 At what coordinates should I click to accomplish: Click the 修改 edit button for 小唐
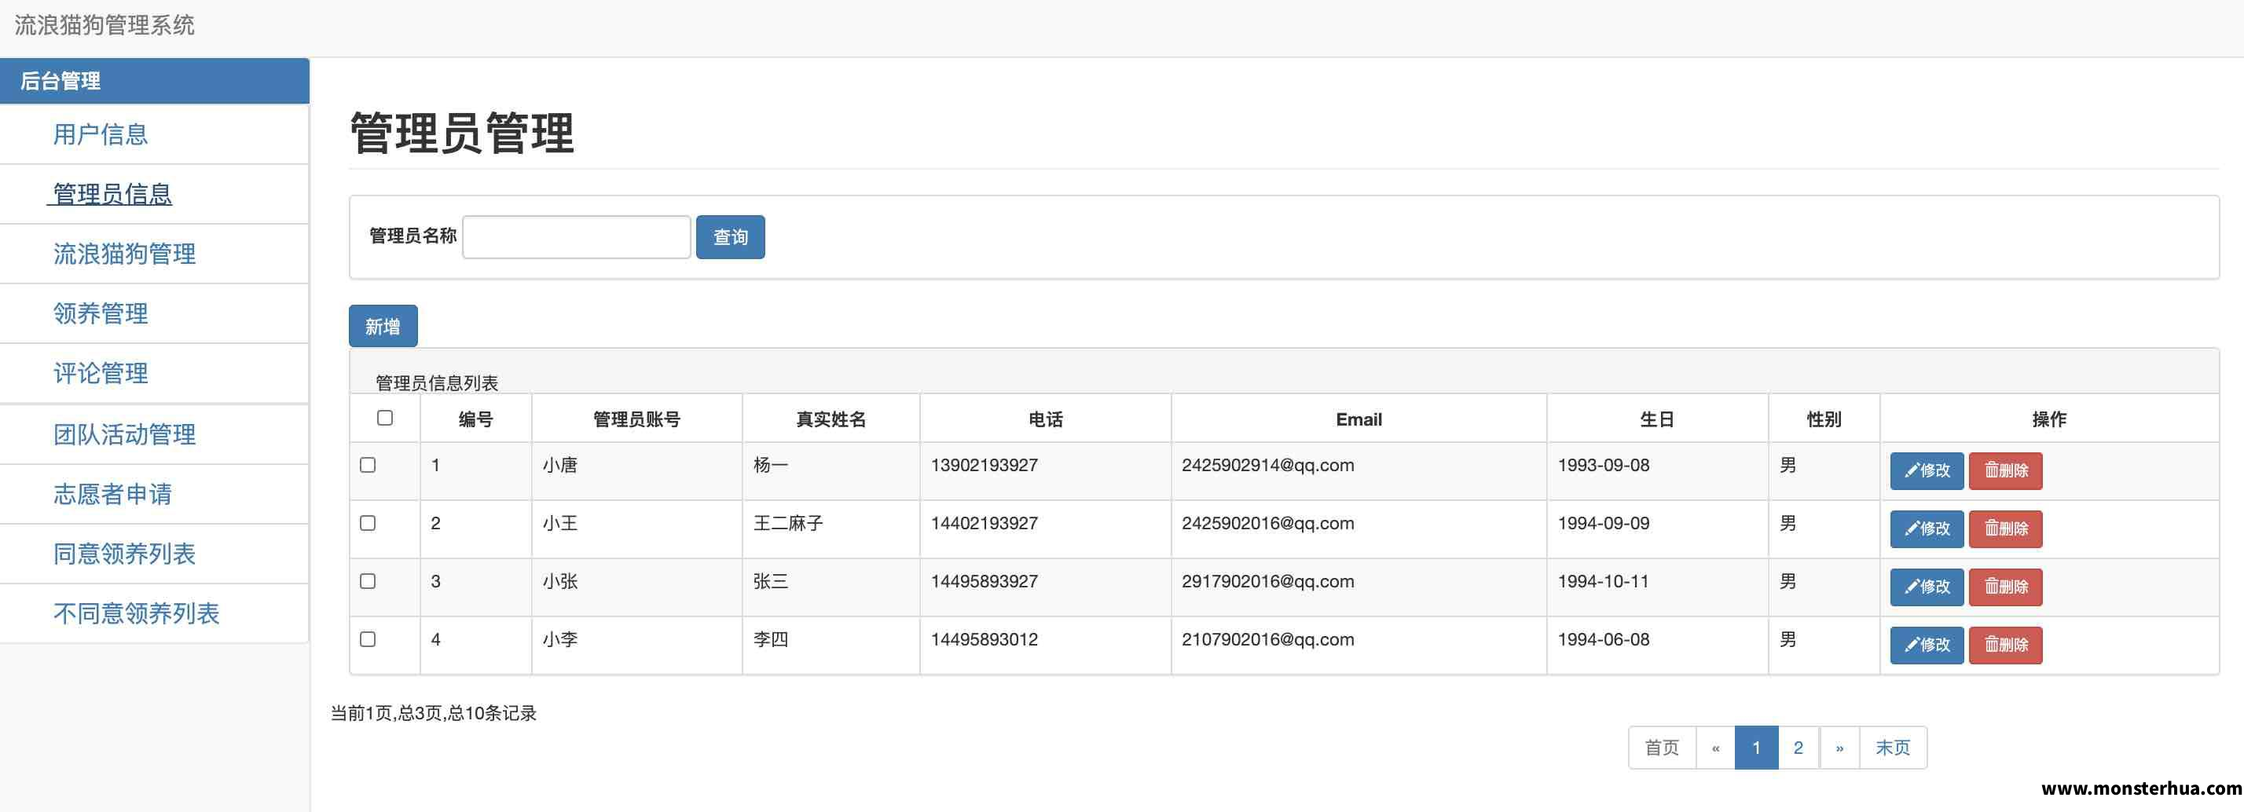coord(1926,471)
